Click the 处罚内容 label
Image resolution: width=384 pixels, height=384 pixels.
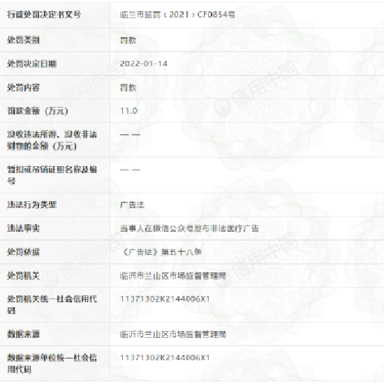coord(23,87)
